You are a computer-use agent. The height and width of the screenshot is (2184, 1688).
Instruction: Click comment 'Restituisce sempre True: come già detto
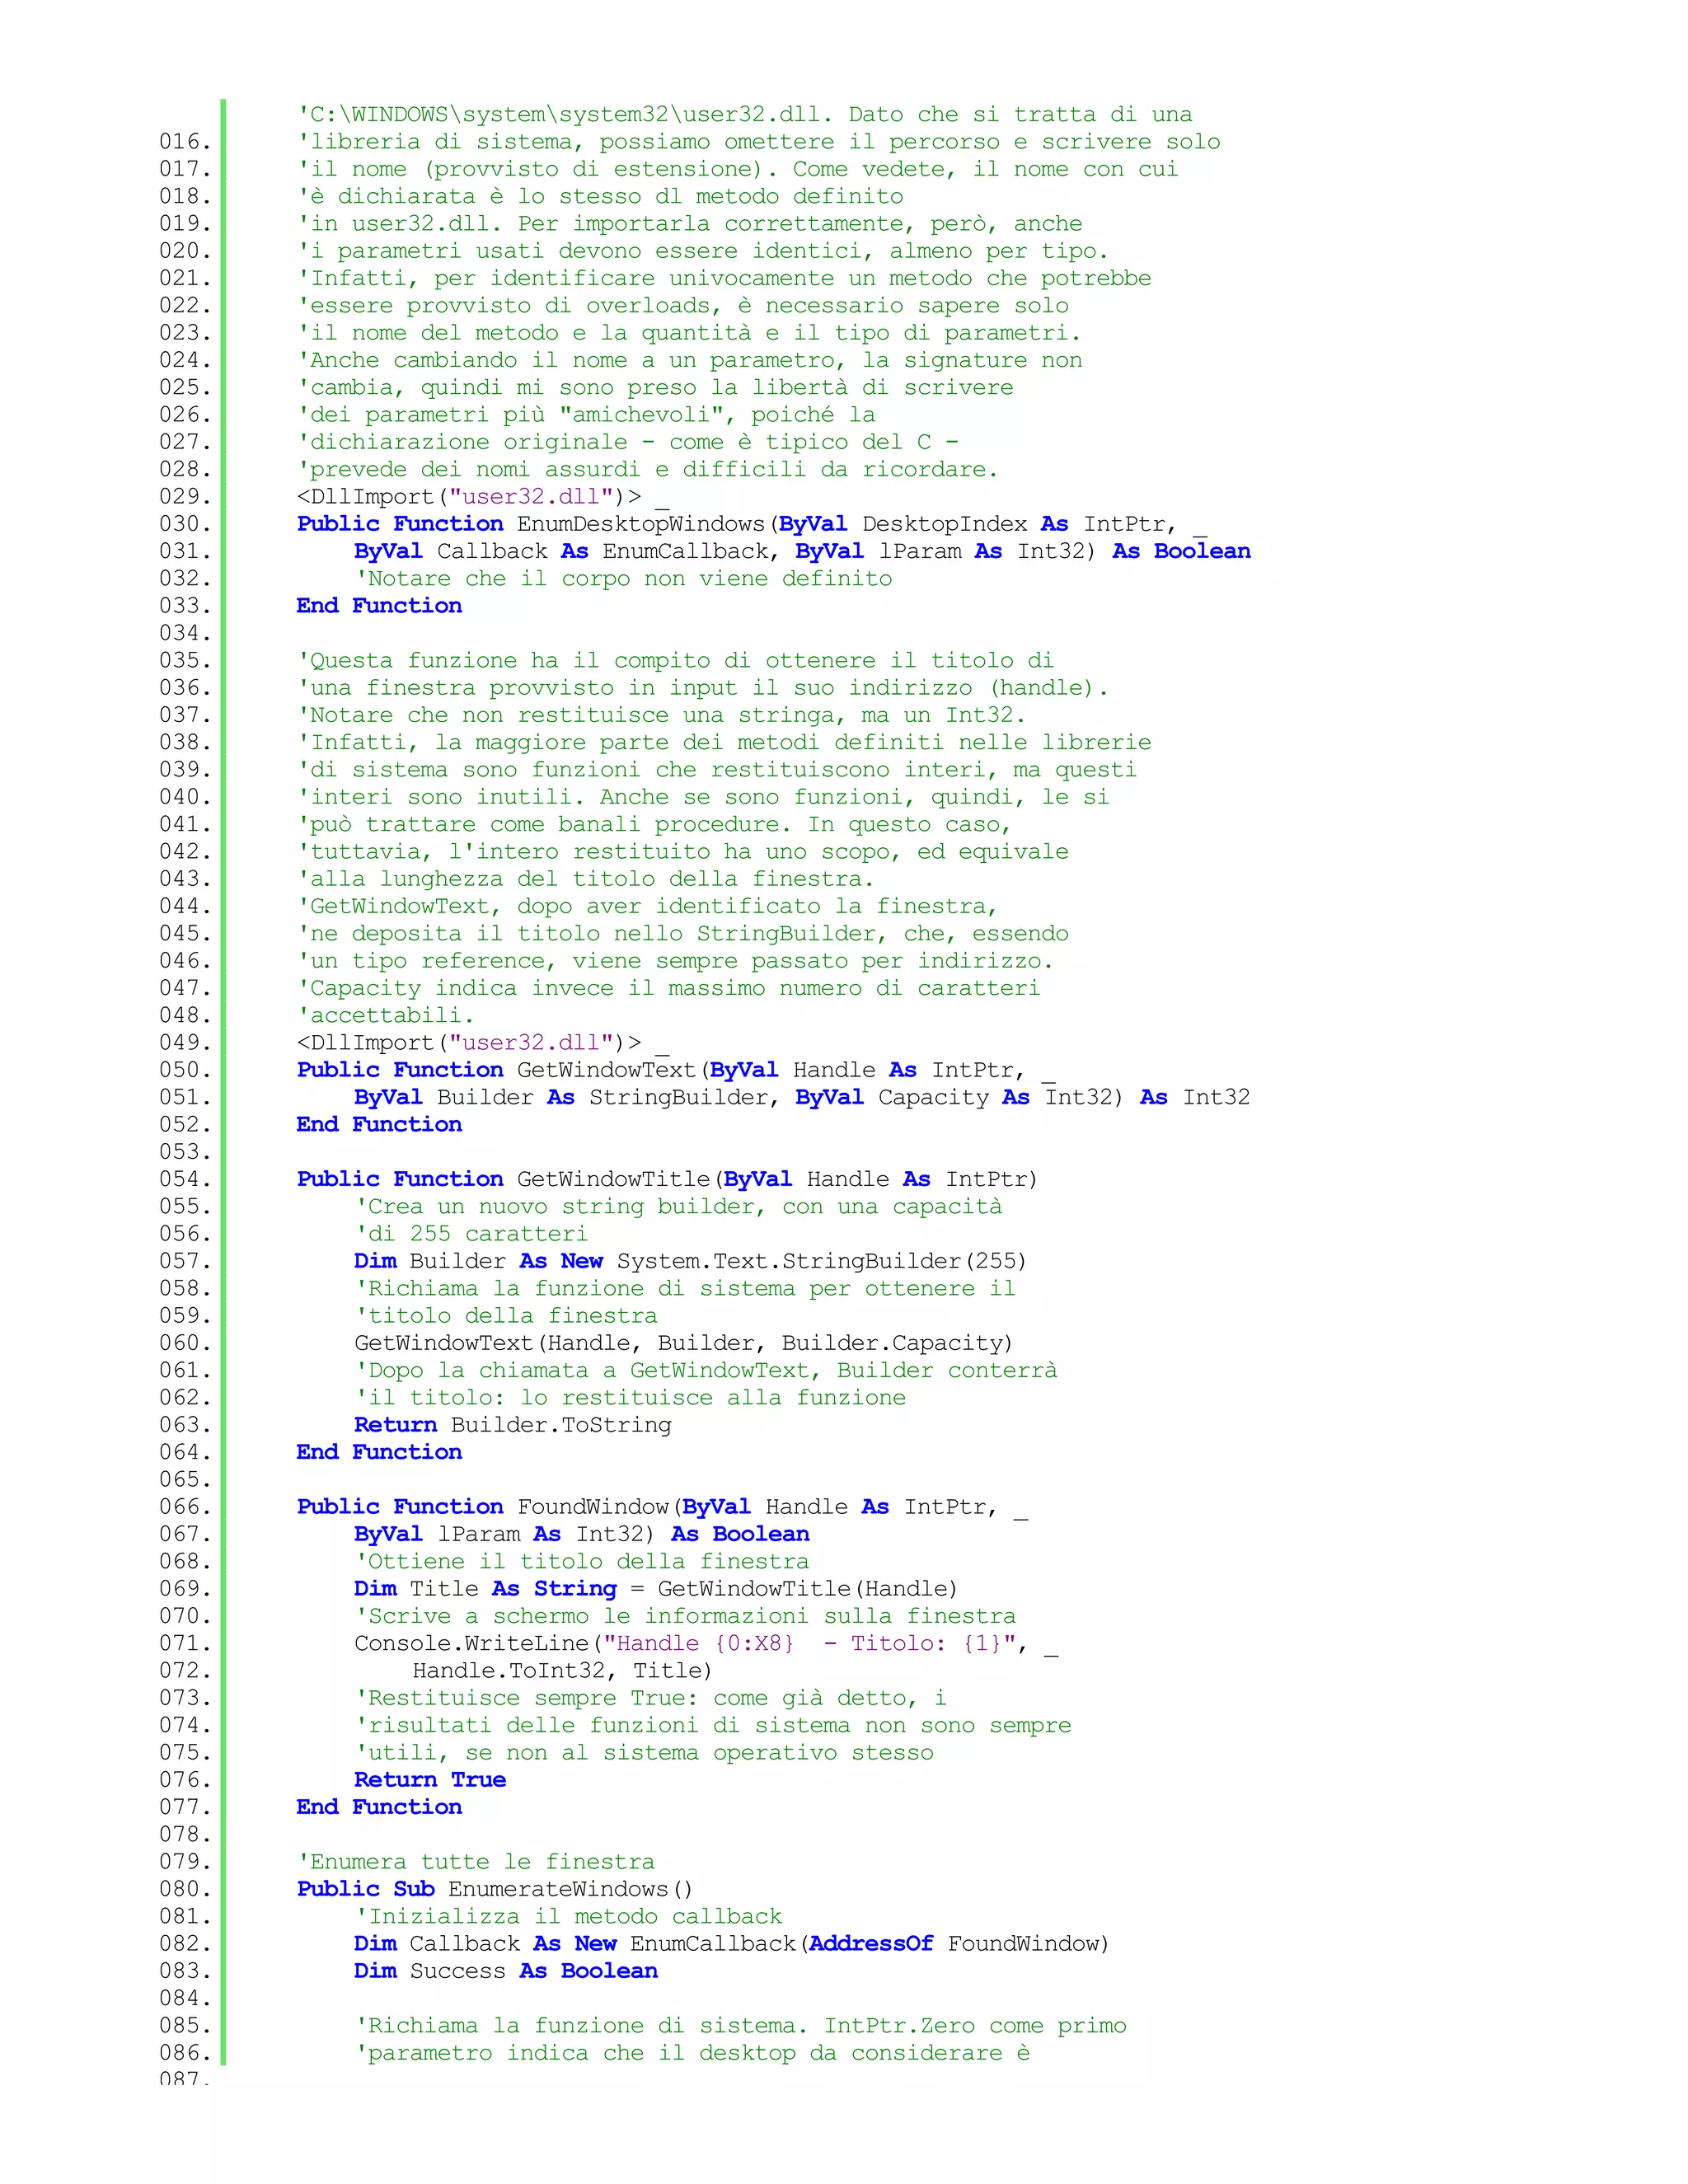point(651,1698)
